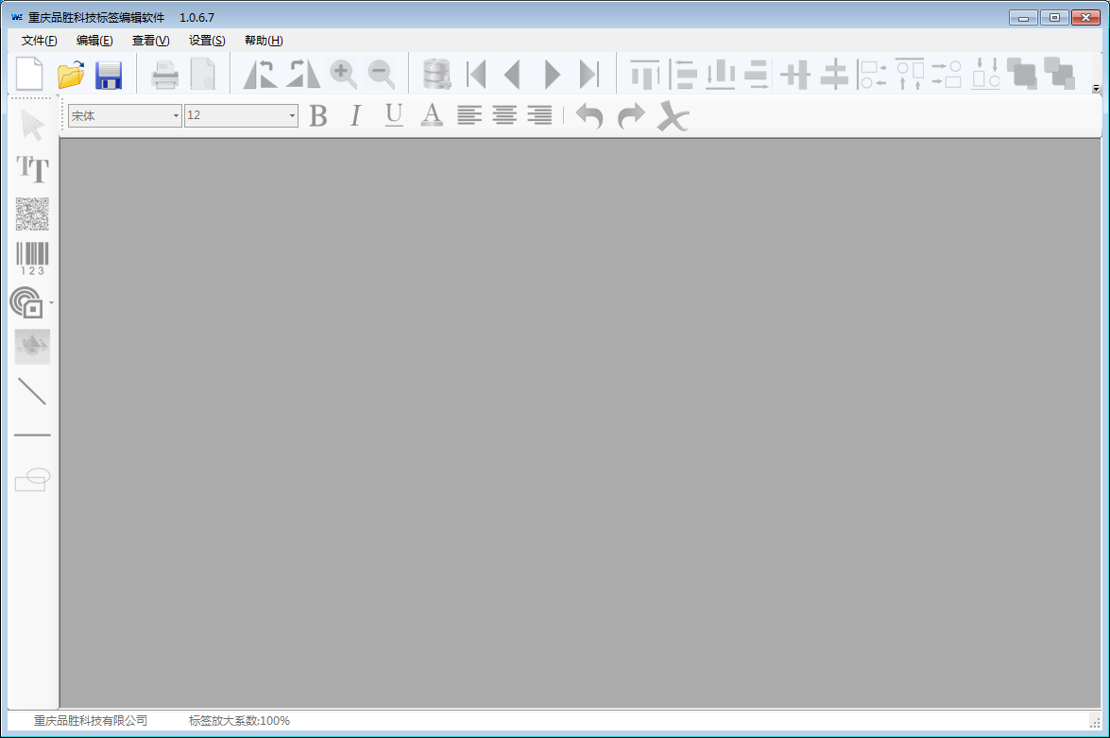Image resolution: width=1110 pixels, height=738 pixels.
Task: Move shapes to the label's top edge
Action: [910, 75]
